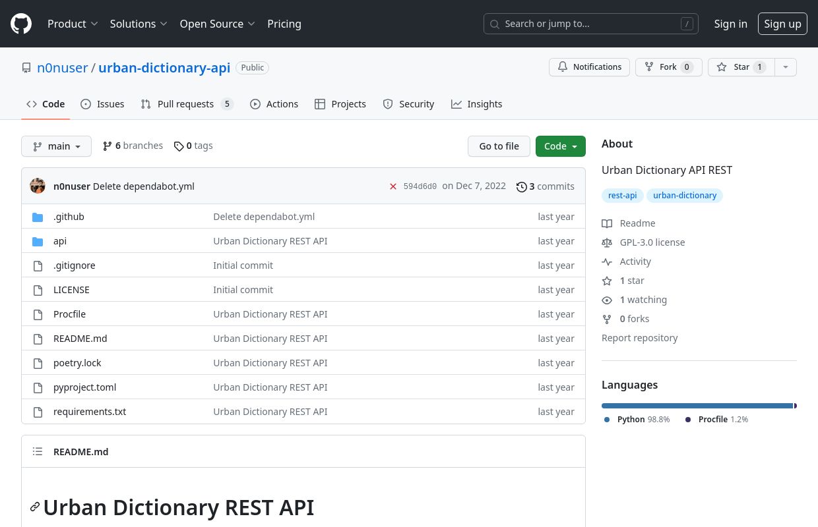Switch to the Projects tab
This screenshot has width=818, height=527.
(340, 104)
